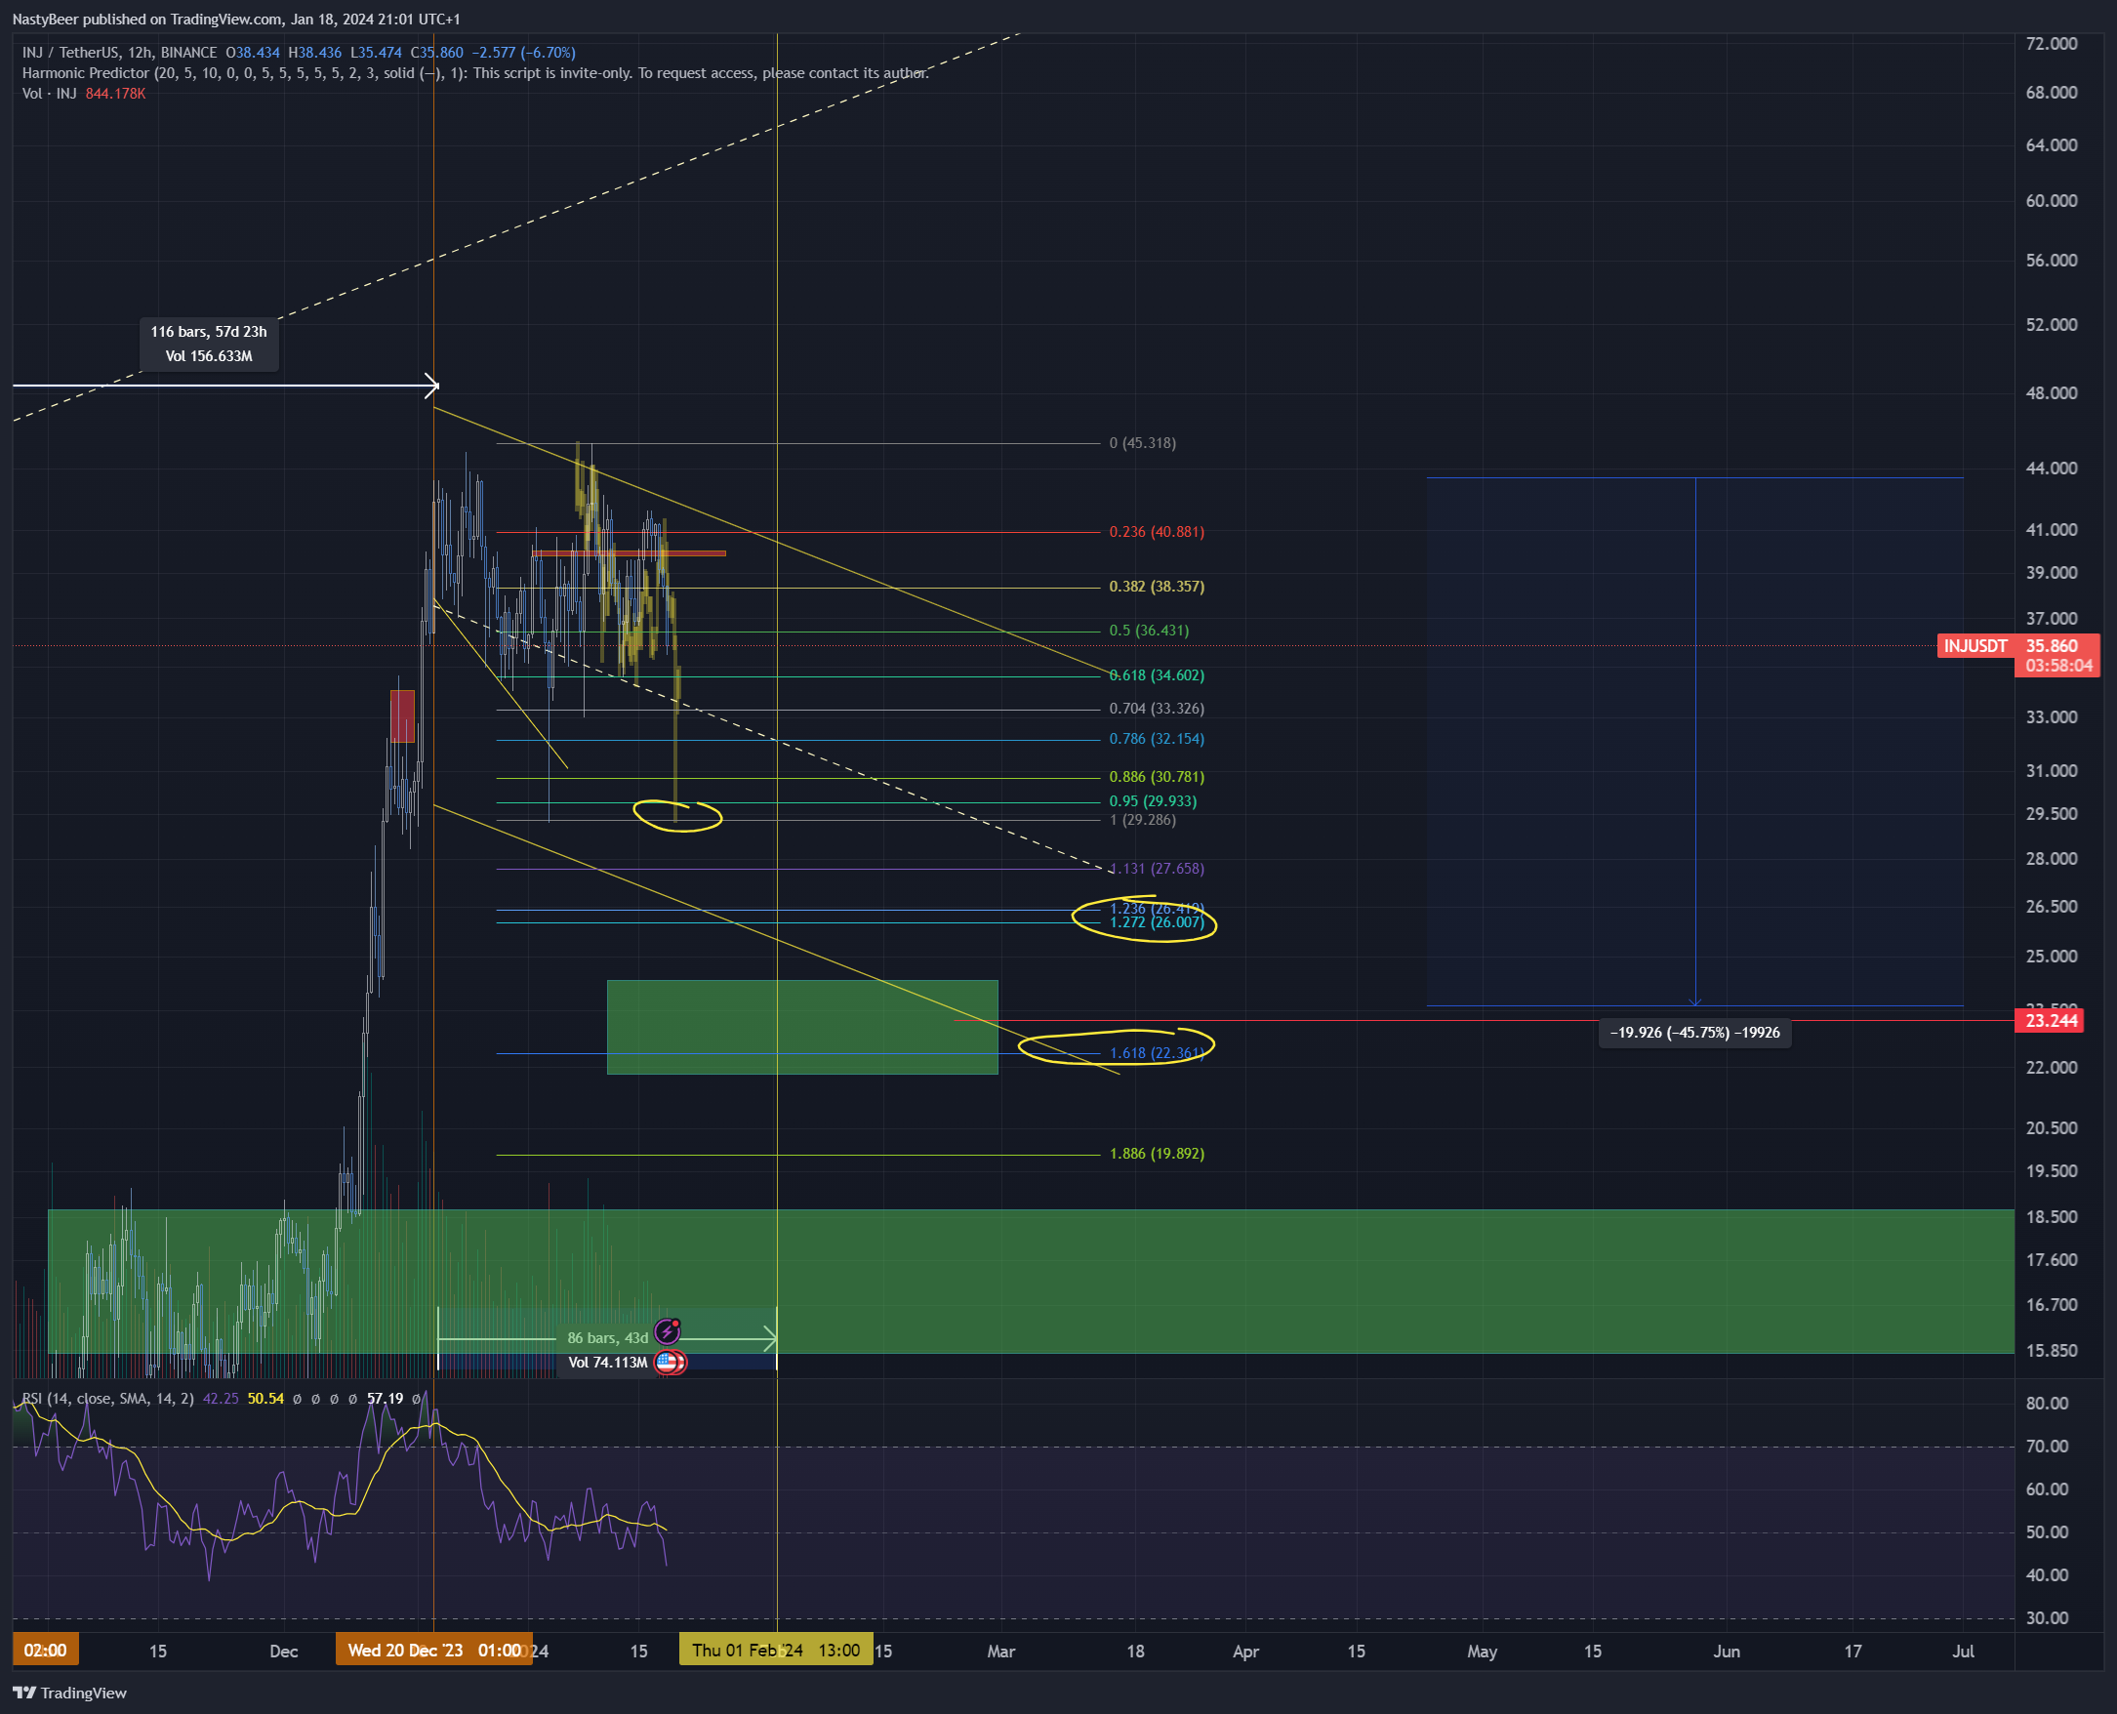Click the 80.00 RSI axis label
This screenshot has height=1714, width=2117.
tap(2046, 1403)
